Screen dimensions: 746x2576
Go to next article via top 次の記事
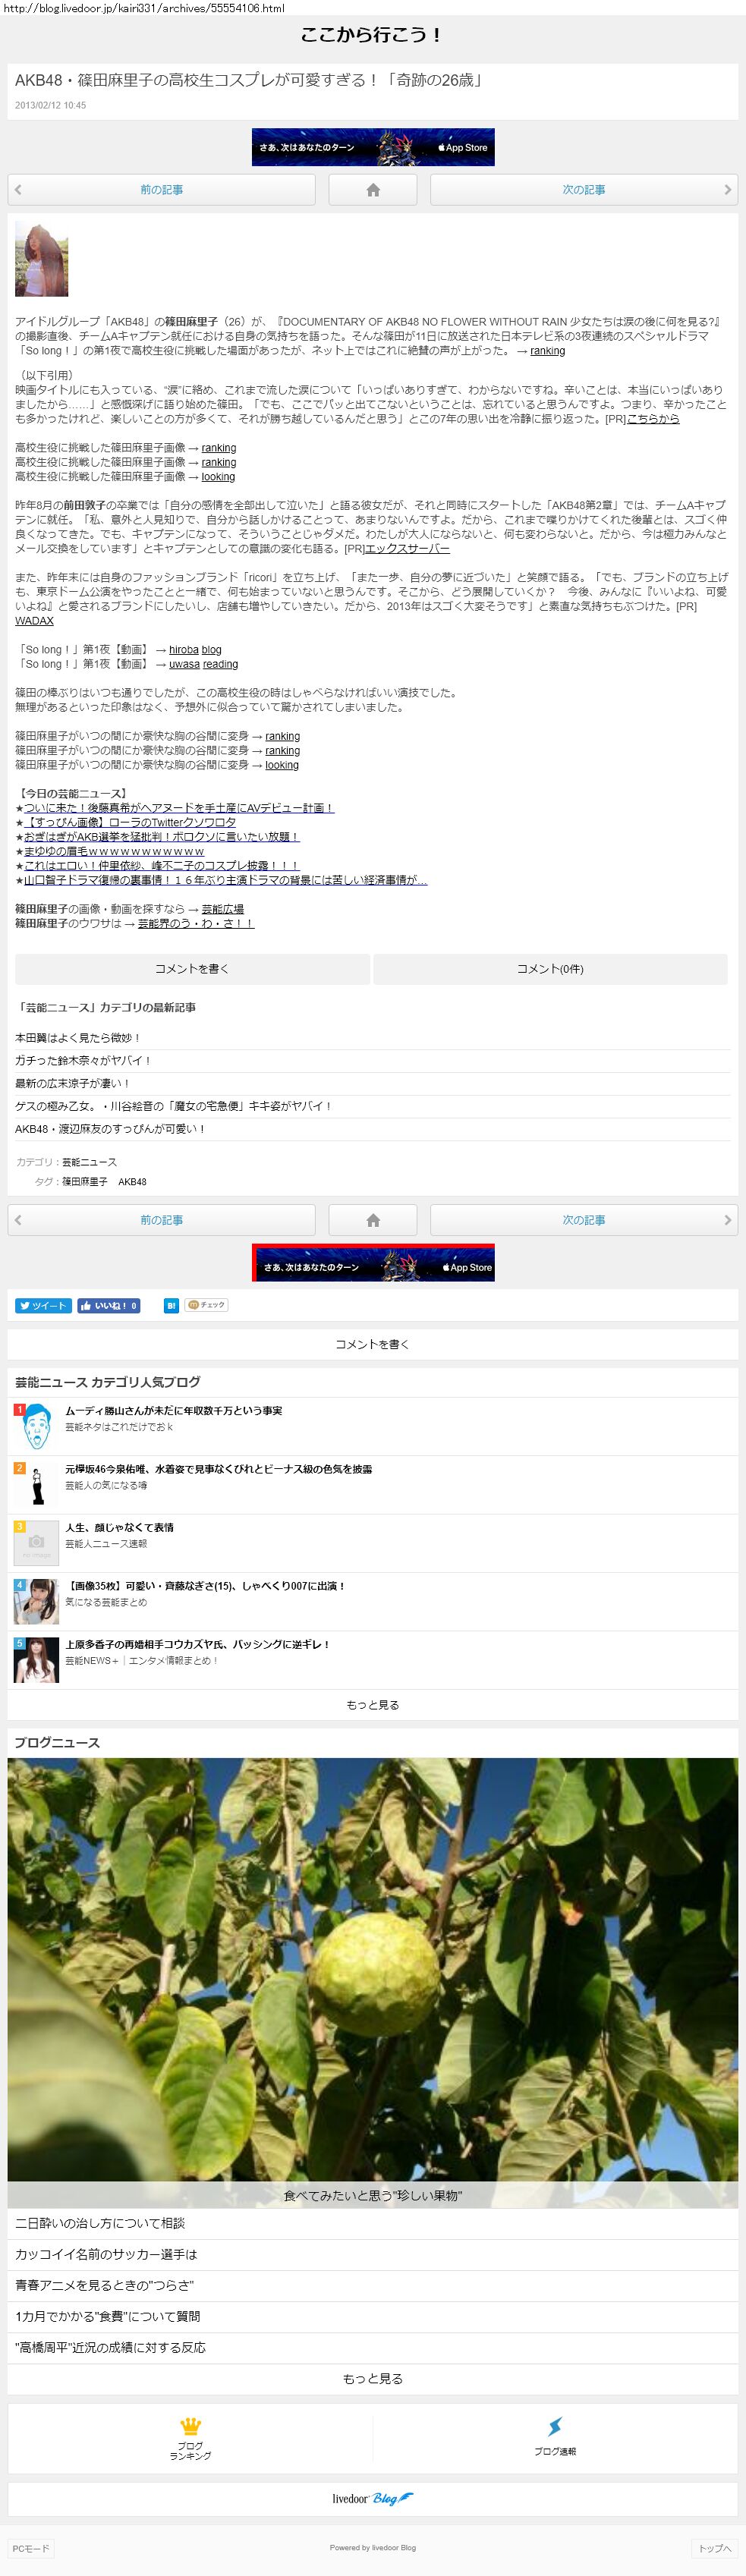[x=584, y=190]
